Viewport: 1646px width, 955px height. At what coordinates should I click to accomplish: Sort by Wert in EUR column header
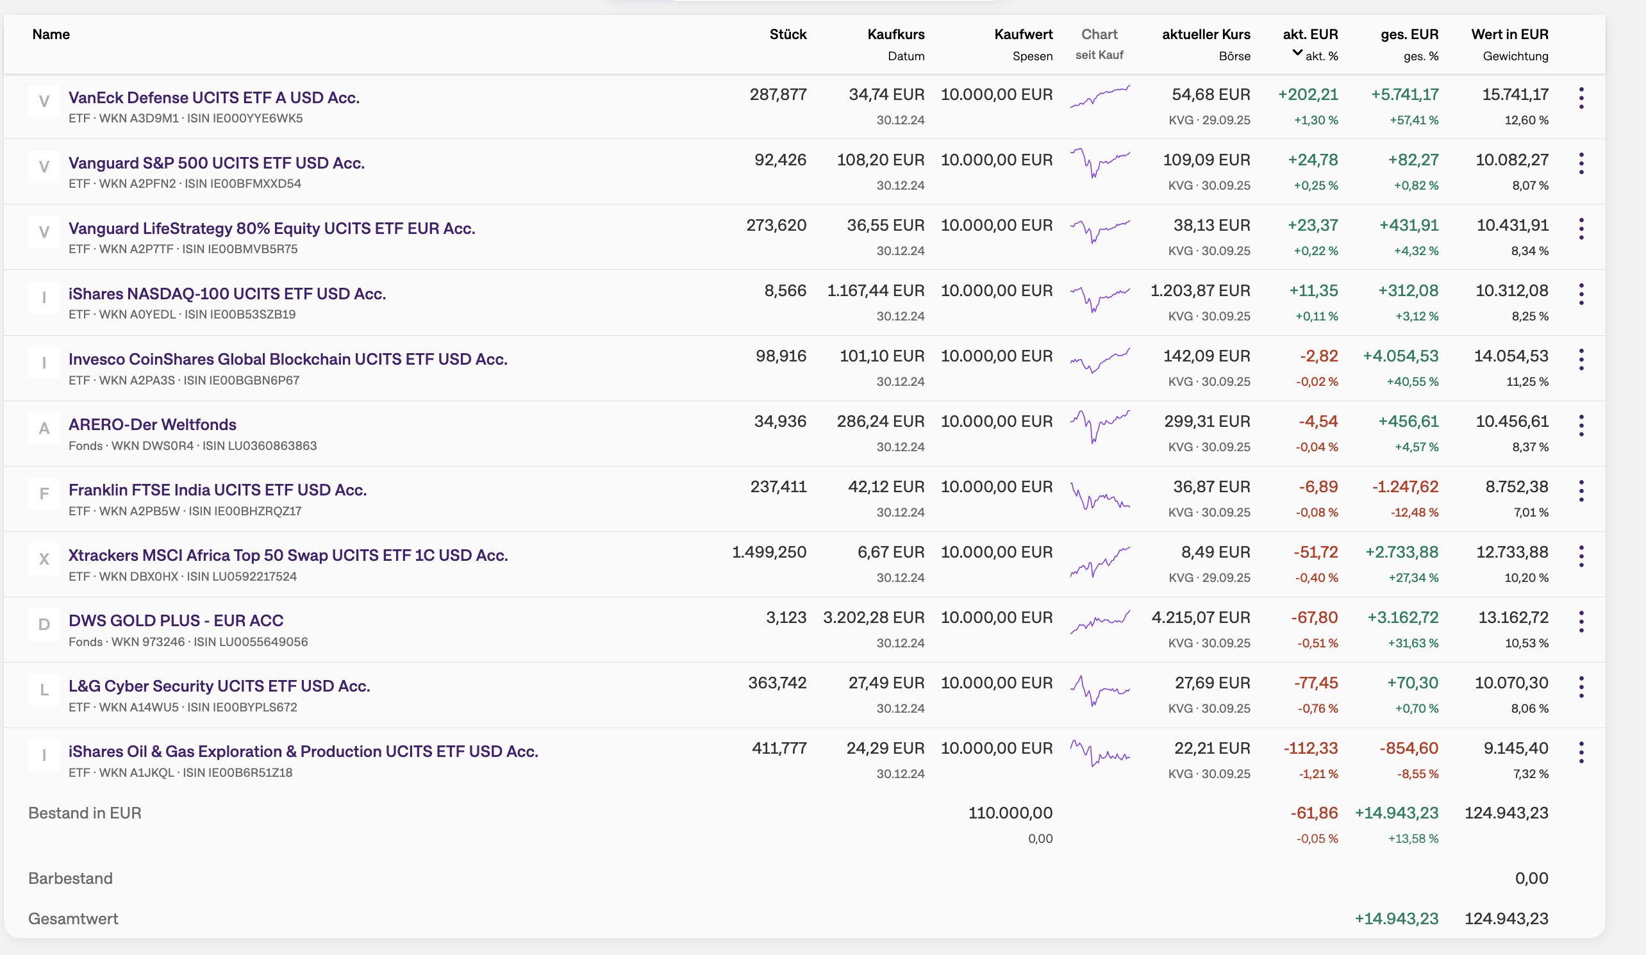[x=1509, y=34]
